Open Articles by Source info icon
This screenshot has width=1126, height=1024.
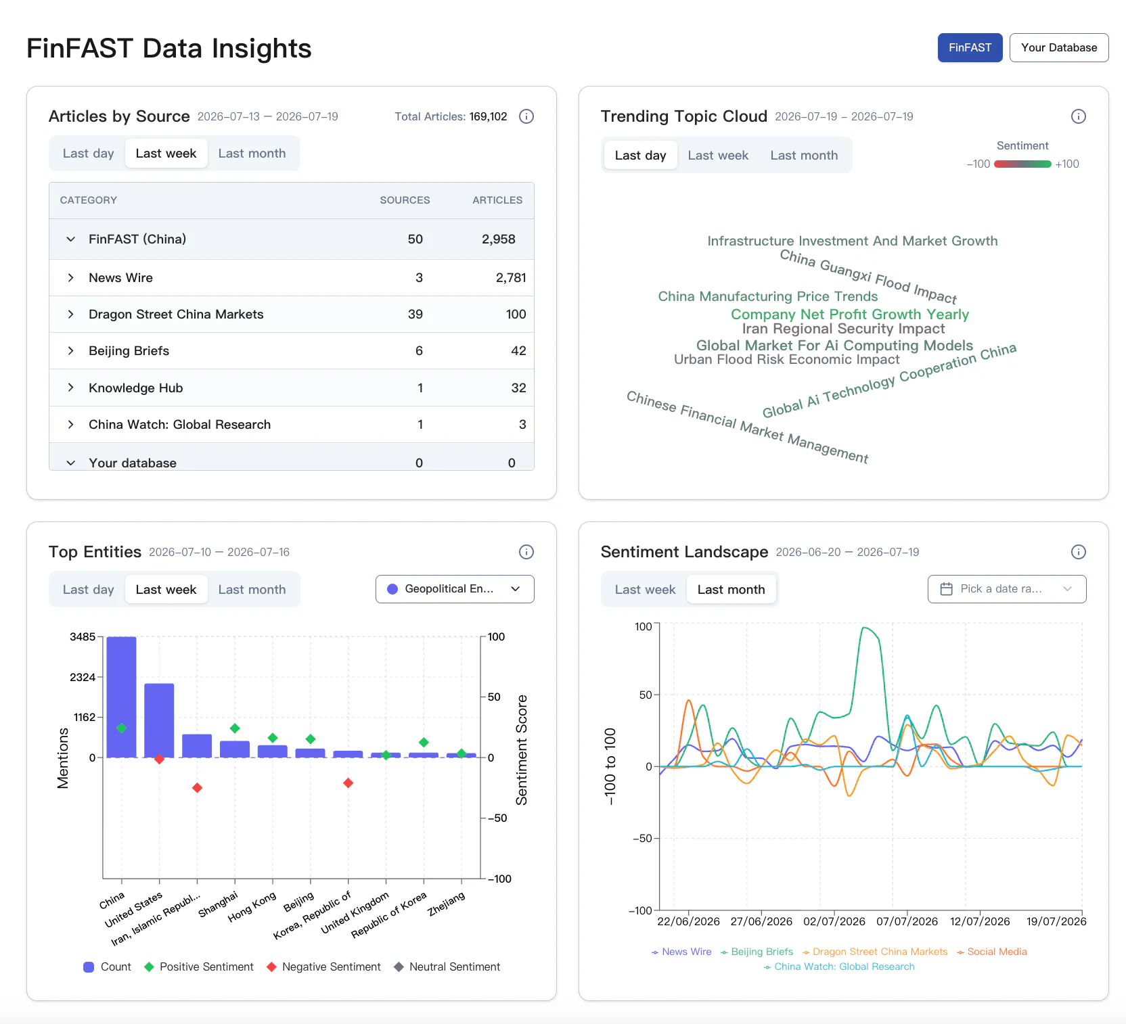click(526, 116)
